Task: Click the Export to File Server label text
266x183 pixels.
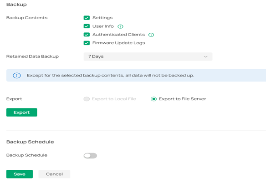Action: tap(182, 99)
